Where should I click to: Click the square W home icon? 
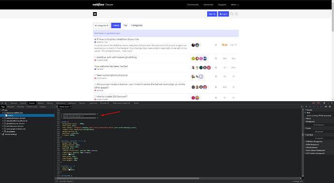coord(95,14)
